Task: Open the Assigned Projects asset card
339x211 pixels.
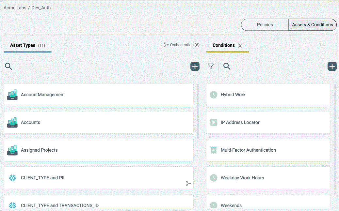Action: [x=98, y=150]
